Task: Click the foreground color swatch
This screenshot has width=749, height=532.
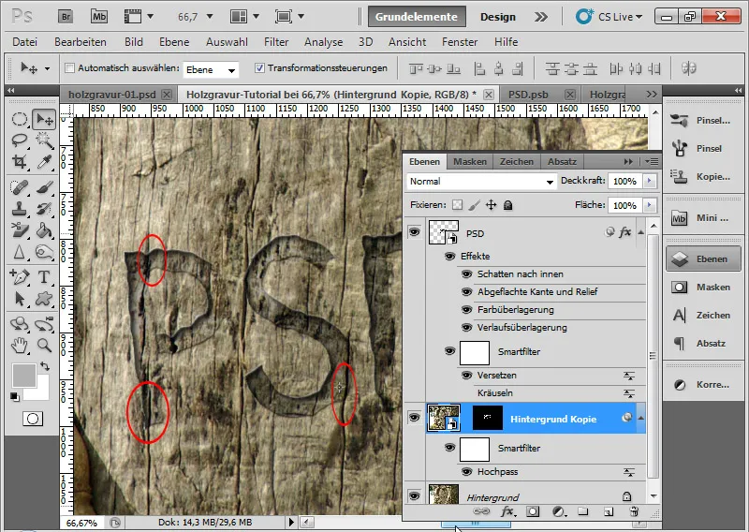Action: pos(24,376)
